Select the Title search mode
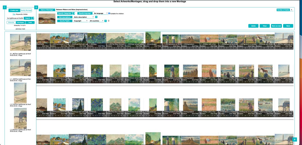 pyautogui.click(x=14, y=14)
